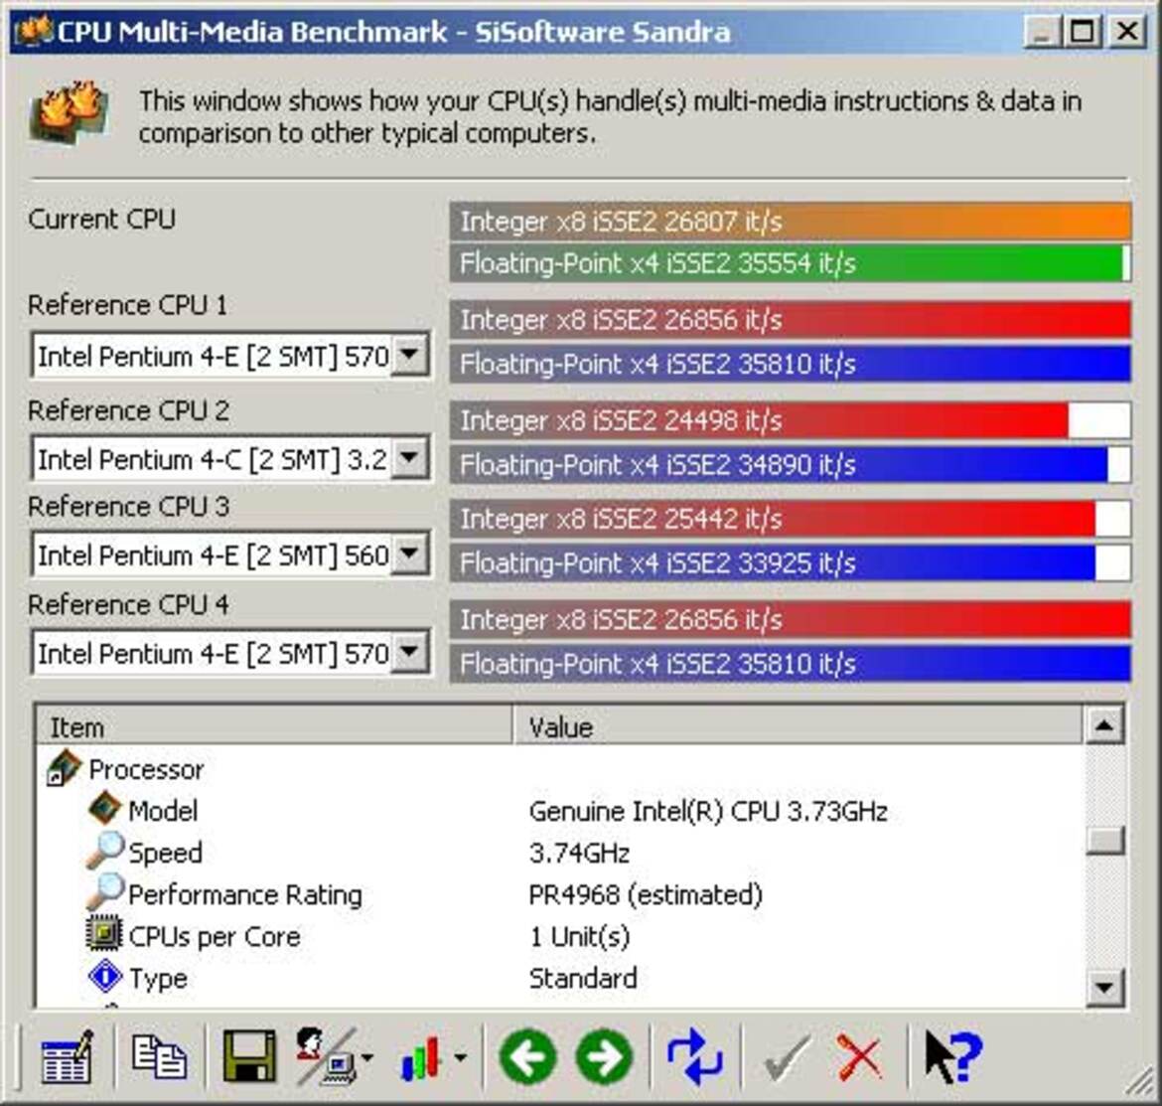
Task: Open the arrow beside the user and computer icon
Action: click(366, 1058)
